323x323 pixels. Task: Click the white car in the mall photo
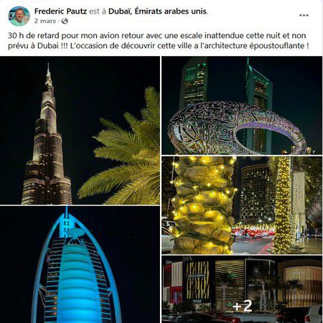tap(314, 314)
